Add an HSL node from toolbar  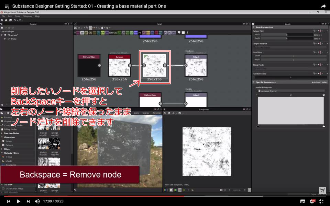click(127, 33)
